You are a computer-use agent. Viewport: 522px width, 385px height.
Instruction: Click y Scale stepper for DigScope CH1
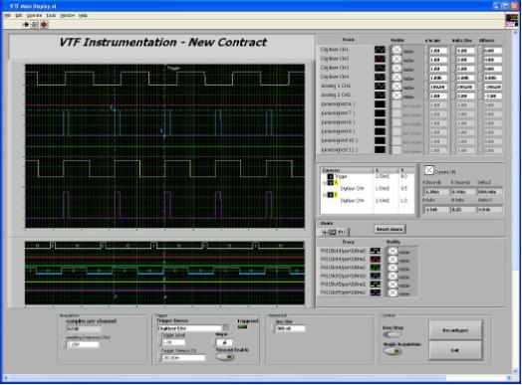coord(426,51)
